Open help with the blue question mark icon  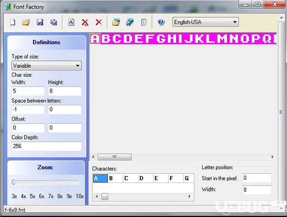(161, 22)
